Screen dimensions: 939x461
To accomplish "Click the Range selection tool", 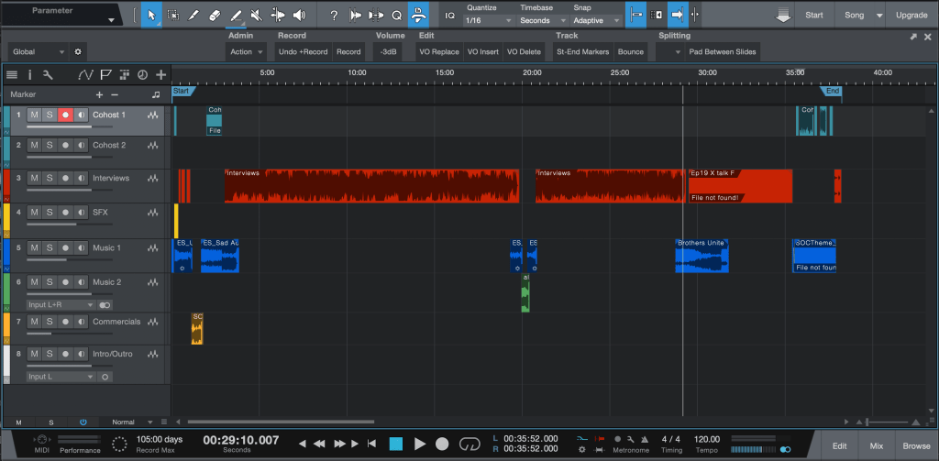I will [172, 16].
